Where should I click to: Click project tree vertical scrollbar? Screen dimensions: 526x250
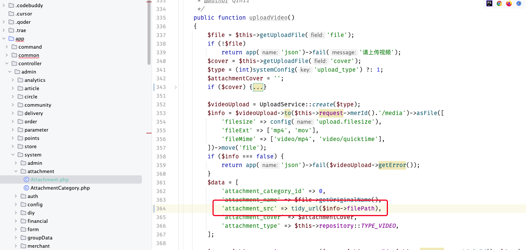pyautogui.click(x=149, y=32)
